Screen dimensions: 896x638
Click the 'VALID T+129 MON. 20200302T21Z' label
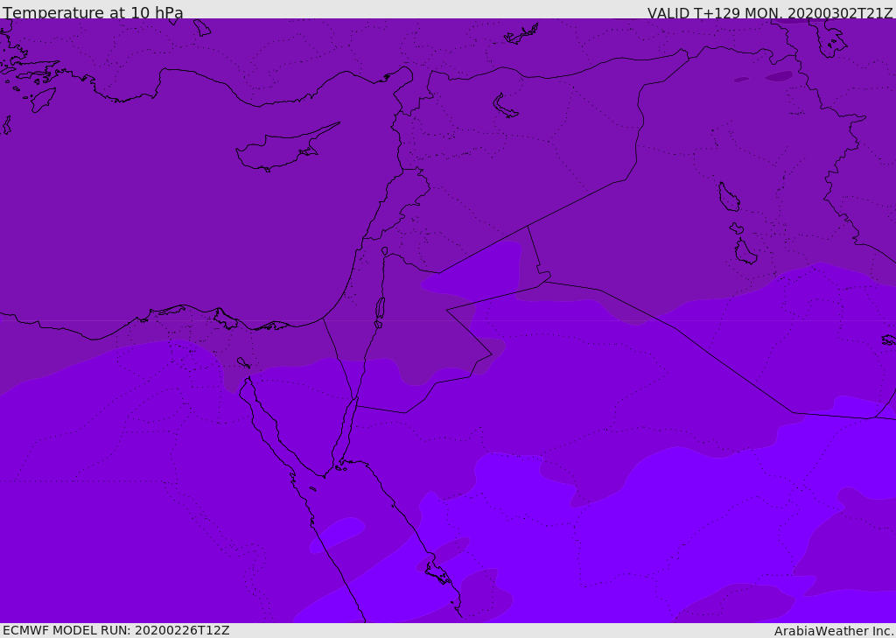[x=770, y=13]
